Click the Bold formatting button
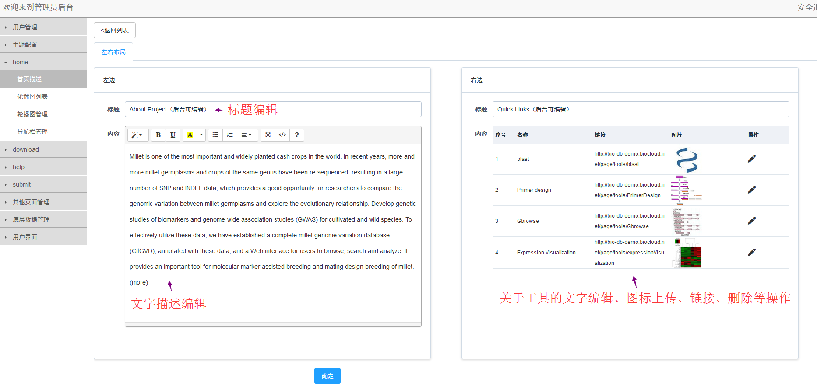 (x=158, y=135)
